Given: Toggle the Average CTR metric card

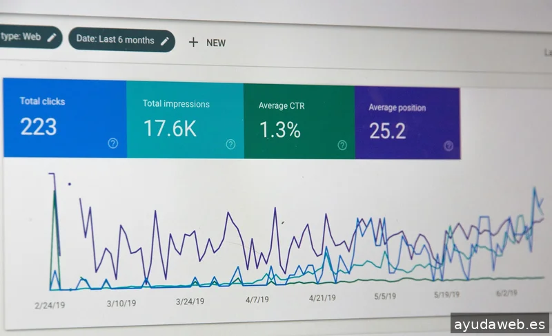Looking at the screenshot, I should (298, 121).
